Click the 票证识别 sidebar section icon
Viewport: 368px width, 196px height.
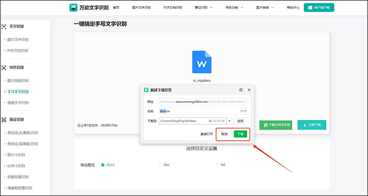(3, 120)
